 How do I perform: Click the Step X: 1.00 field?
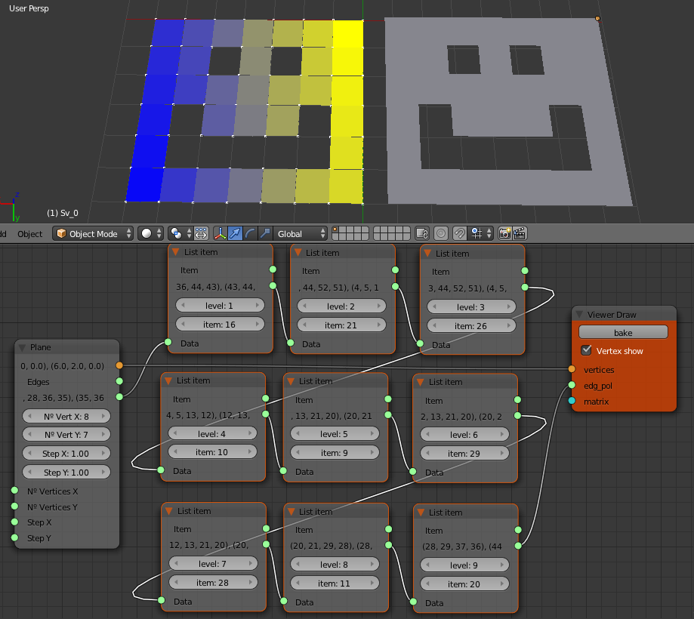click(66, 454)
